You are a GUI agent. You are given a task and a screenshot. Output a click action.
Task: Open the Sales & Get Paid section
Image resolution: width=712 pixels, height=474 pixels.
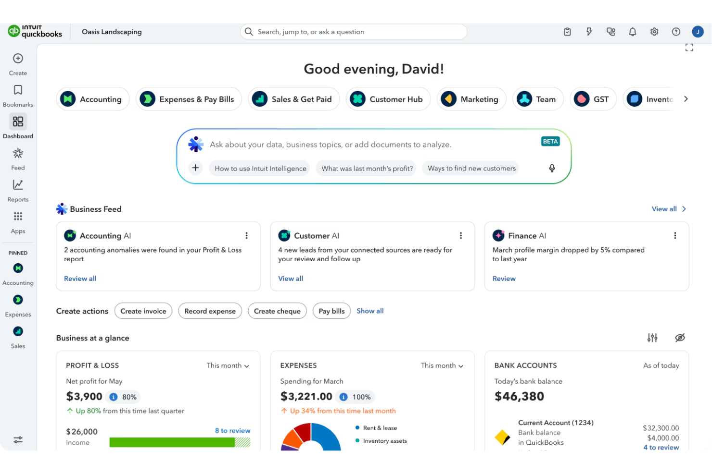(x=294, y=99)
